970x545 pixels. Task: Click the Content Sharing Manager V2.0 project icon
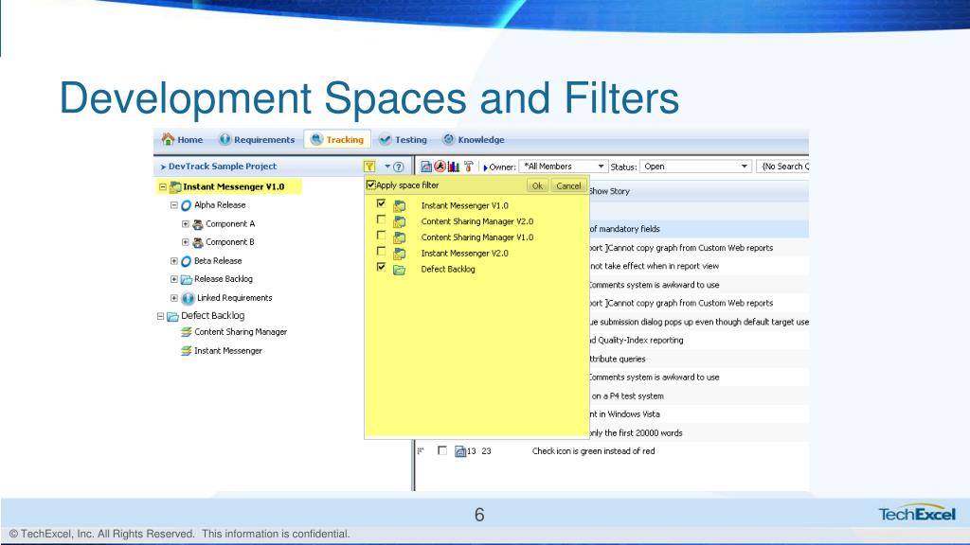(400, 221)
